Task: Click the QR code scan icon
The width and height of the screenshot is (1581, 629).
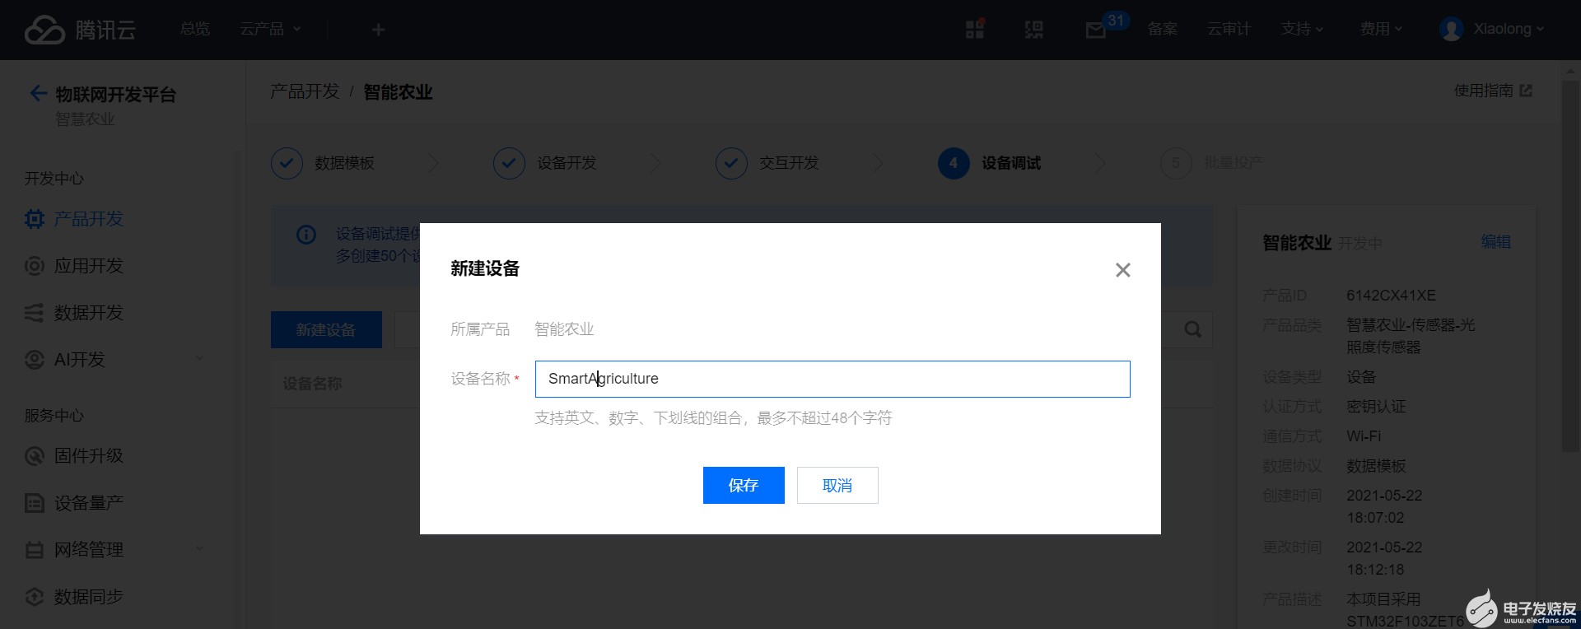Action: (x=1033, y=30)
